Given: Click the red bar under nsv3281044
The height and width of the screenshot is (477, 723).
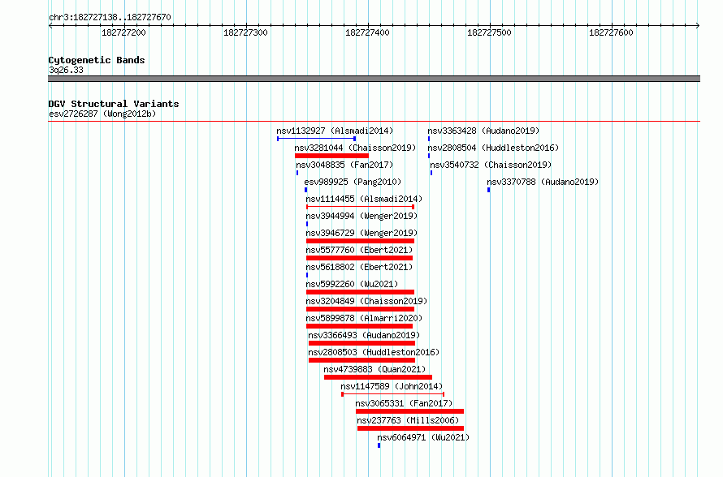Looking at the screenshot, I should click(x=331, y=156).
